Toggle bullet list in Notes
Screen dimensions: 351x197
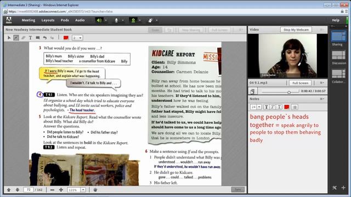[x=295, y=107]
